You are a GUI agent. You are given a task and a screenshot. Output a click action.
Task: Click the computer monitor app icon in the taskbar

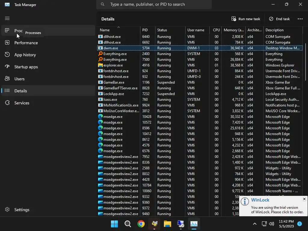click(x=181, y=224)
